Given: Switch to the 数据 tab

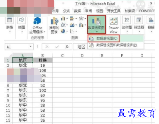Looking at the screenshot, I should point(77,11).
